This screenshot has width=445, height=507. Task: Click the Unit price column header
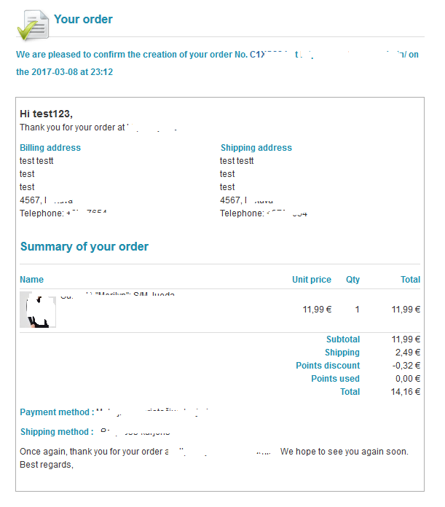coord(312,280)
